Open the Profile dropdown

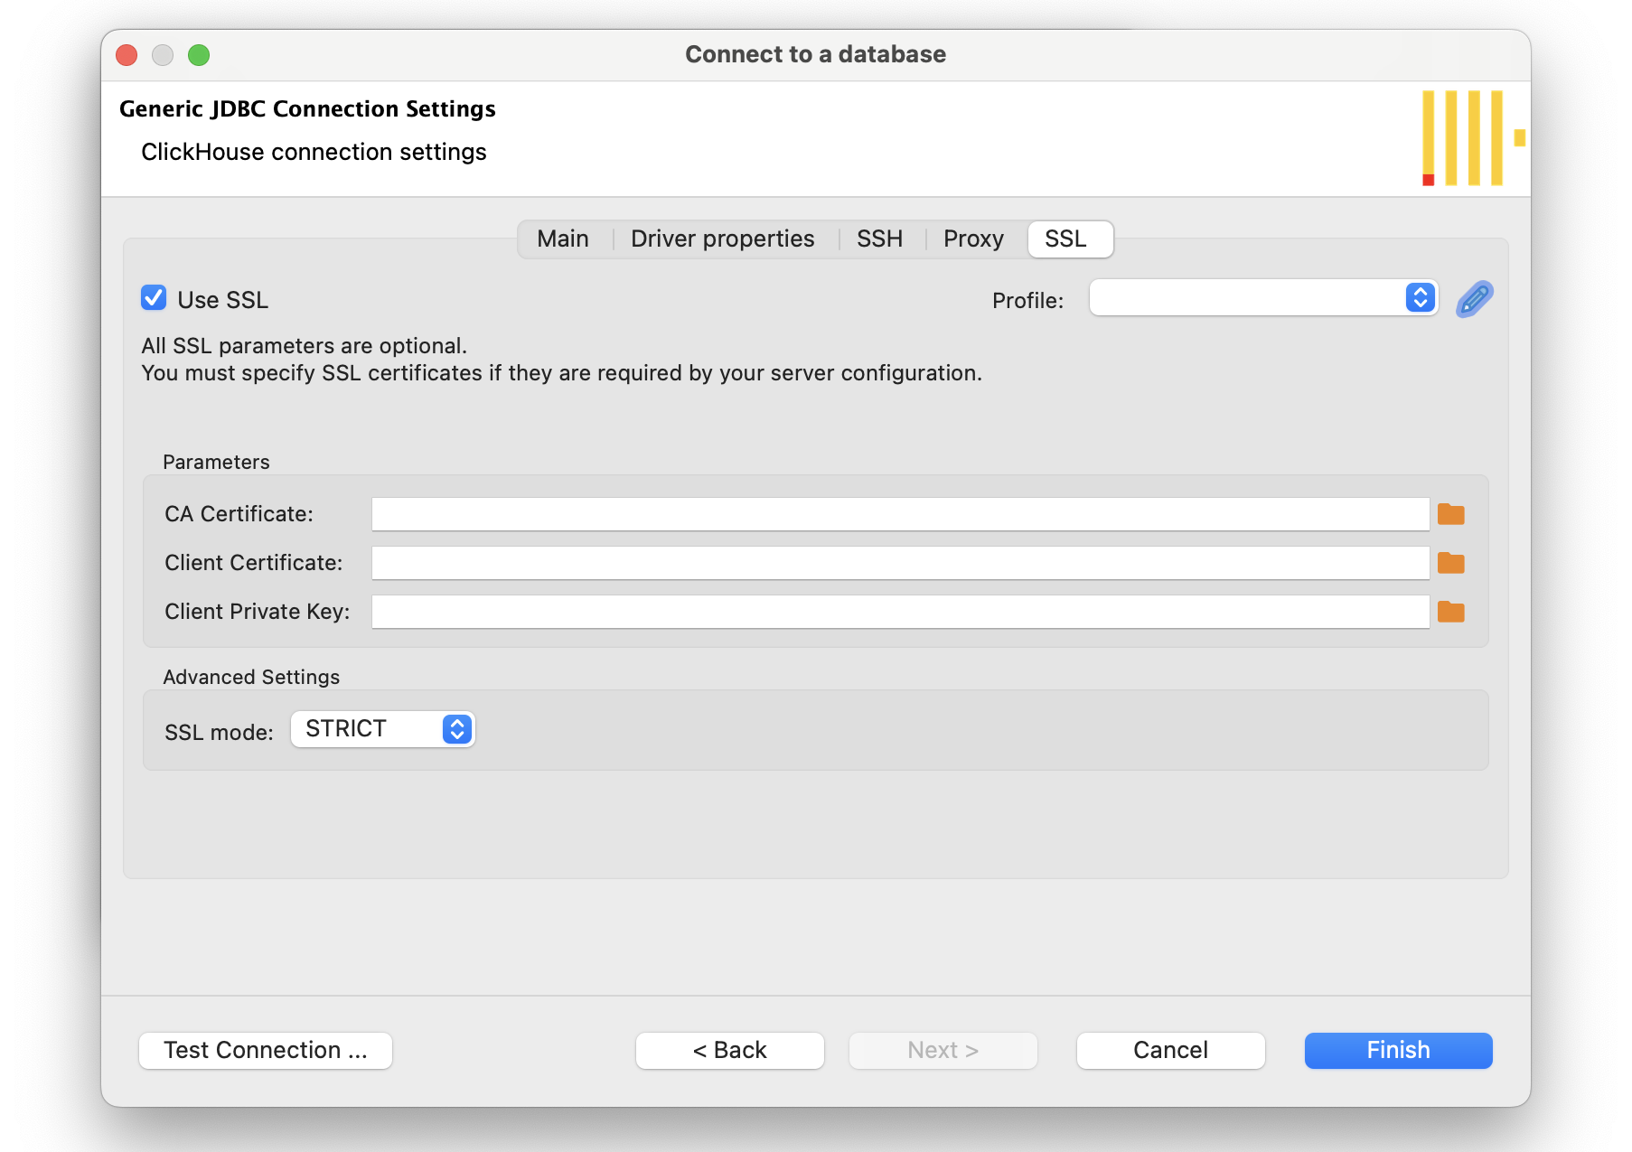pos(1262,298)
